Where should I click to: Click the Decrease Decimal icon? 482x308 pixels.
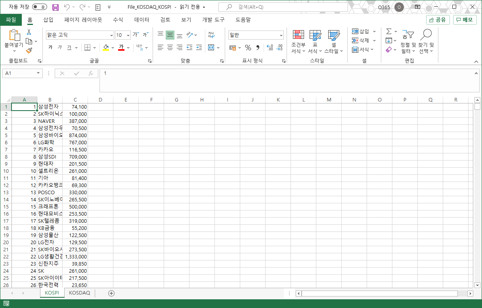(x=279, y=48)
